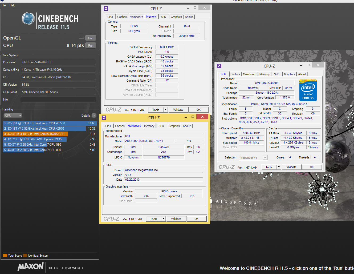Open the Help menu in Cinebench
The image size is (354, 274).
(x=12, y=5)
